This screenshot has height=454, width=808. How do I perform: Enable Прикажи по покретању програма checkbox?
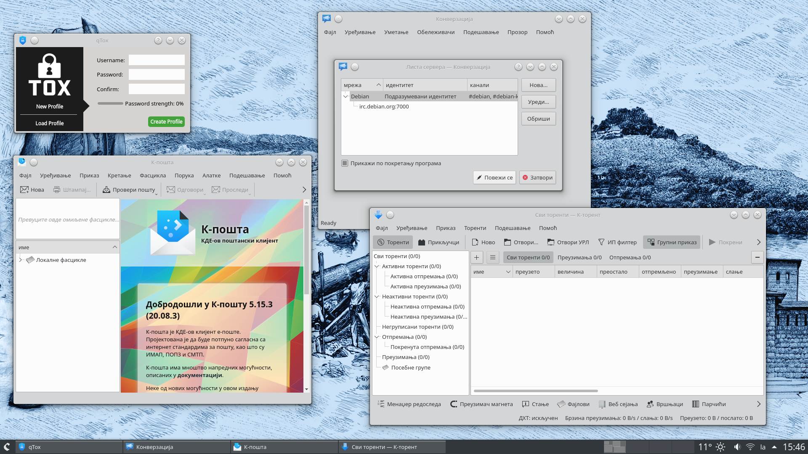(x=345, y=163)
